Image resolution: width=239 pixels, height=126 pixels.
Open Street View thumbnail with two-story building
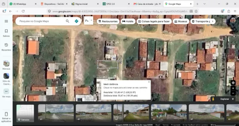coord(131,113)
